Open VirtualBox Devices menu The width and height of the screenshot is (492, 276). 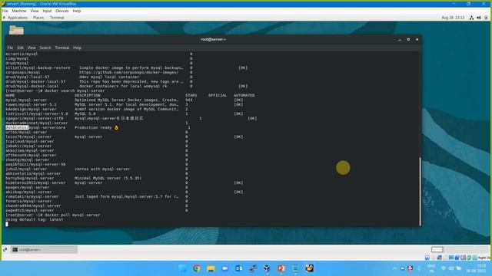click(x=62, y=11)
